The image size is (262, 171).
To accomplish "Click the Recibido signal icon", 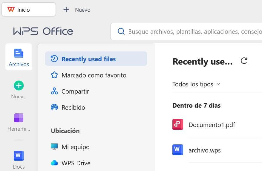I will [54, 107].
